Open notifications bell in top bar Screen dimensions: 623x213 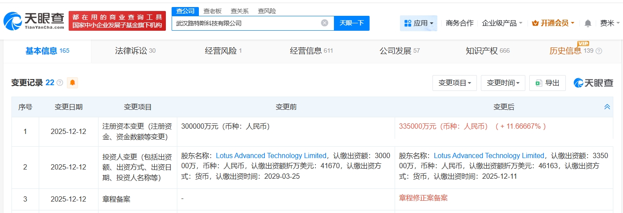pyautogui.click(x=588, y=23)
